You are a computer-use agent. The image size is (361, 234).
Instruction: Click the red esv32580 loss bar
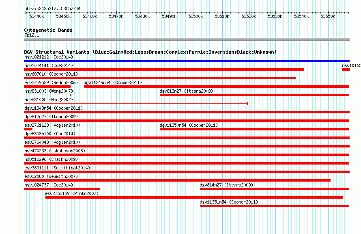coord(177,180)
